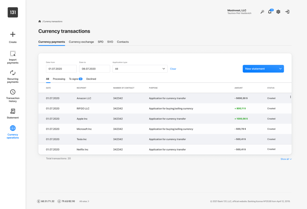The width and height of the screenshot is (307, 209).
Task: Click the - 5000,30 $ amount
Action: [241, 98]
